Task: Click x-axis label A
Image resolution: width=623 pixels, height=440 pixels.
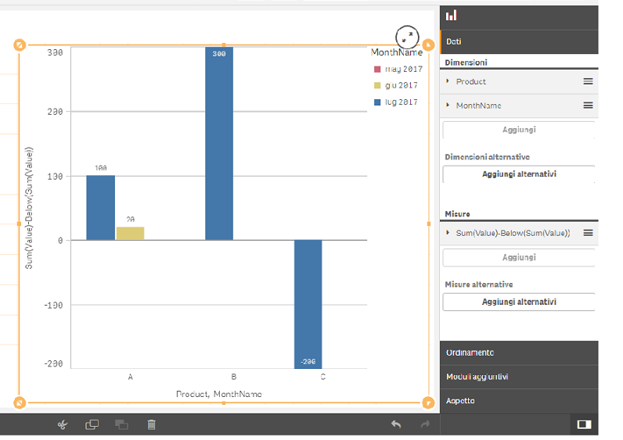Action: coord(131,377)
